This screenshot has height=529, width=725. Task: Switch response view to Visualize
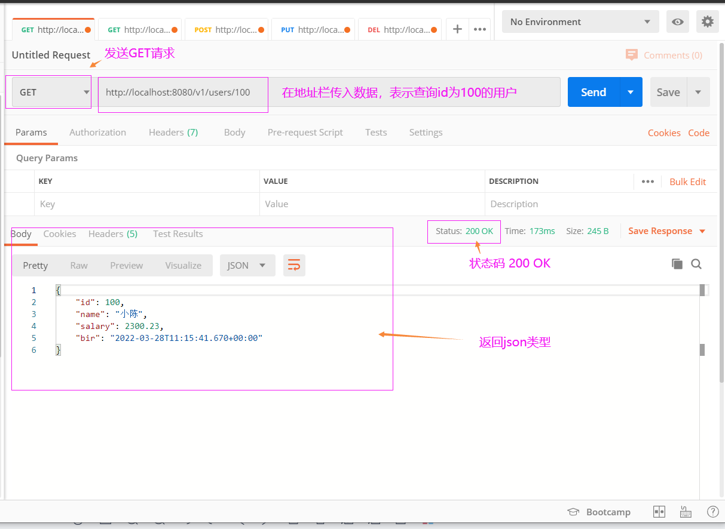point(183,266)
